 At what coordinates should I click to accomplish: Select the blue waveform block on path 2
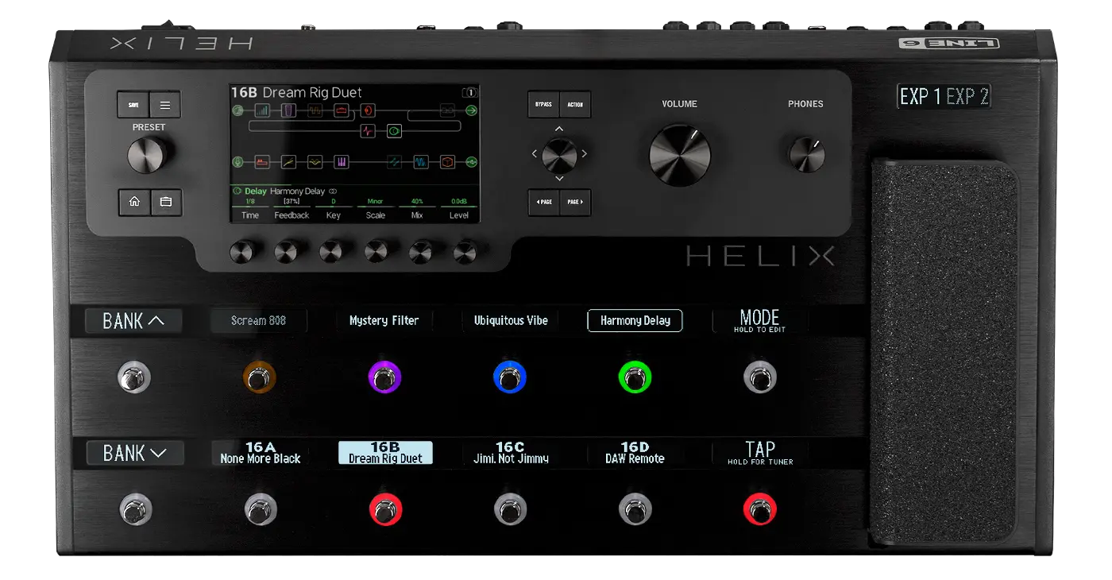click(421, 162)
